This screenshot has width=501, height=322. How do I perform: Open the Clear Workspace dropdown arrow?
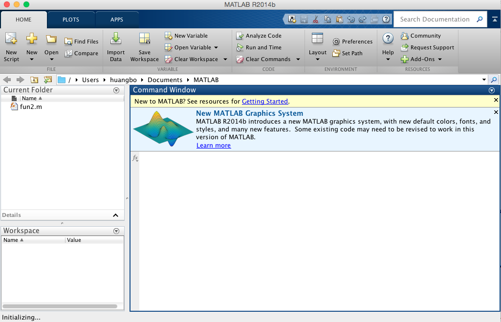225,59
